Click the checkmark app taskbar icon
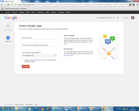Image resolution: width=139 pixels, height=111 pixels. click(x=36, y=109)
